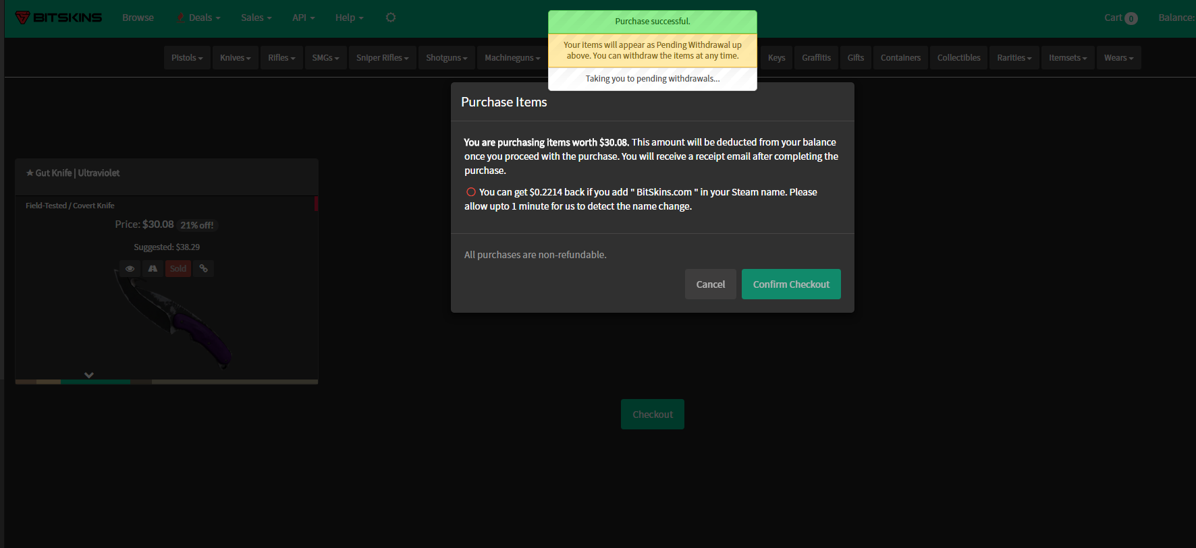Viewport: 1196px width, 548px height.
Task: Click 'All purchases are non-refundable.' text
Action: (x=535, y=255)
